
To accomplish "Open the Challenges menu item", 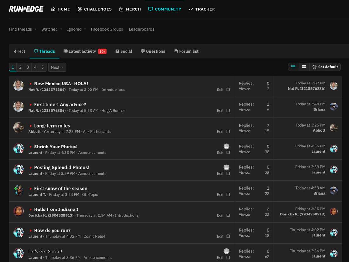I will pyautogui.click(x=95, y=9).
